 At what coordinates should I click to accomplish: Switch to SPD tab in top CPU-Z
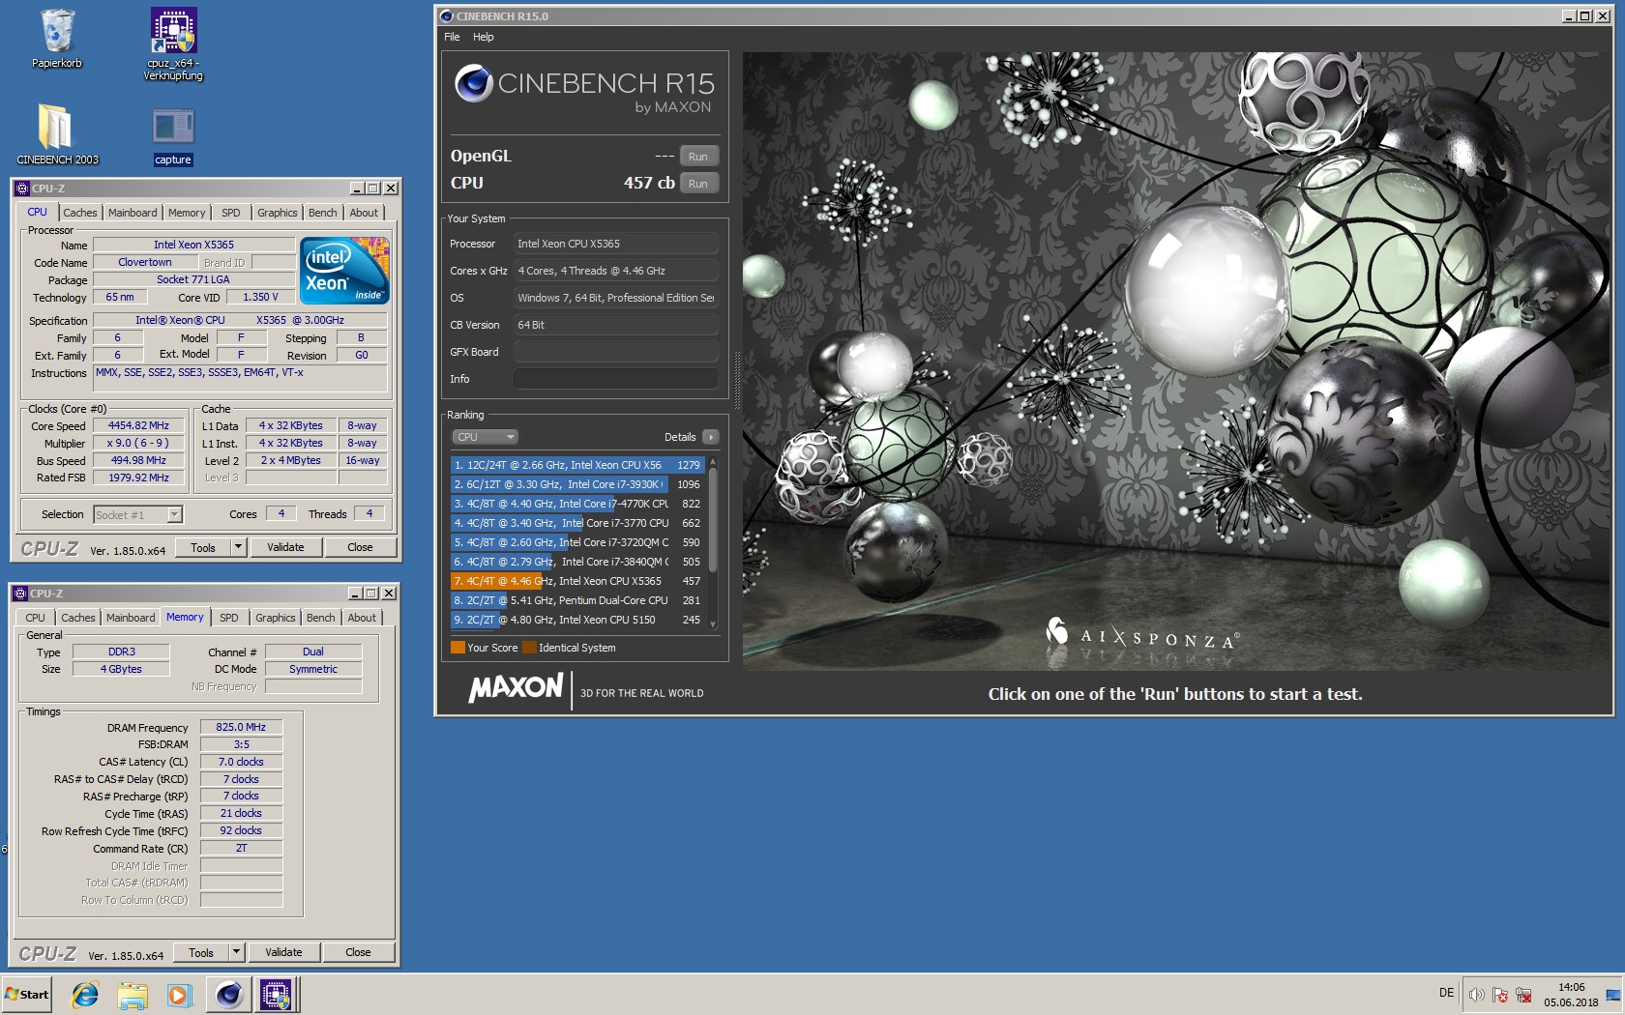(230, 213)
